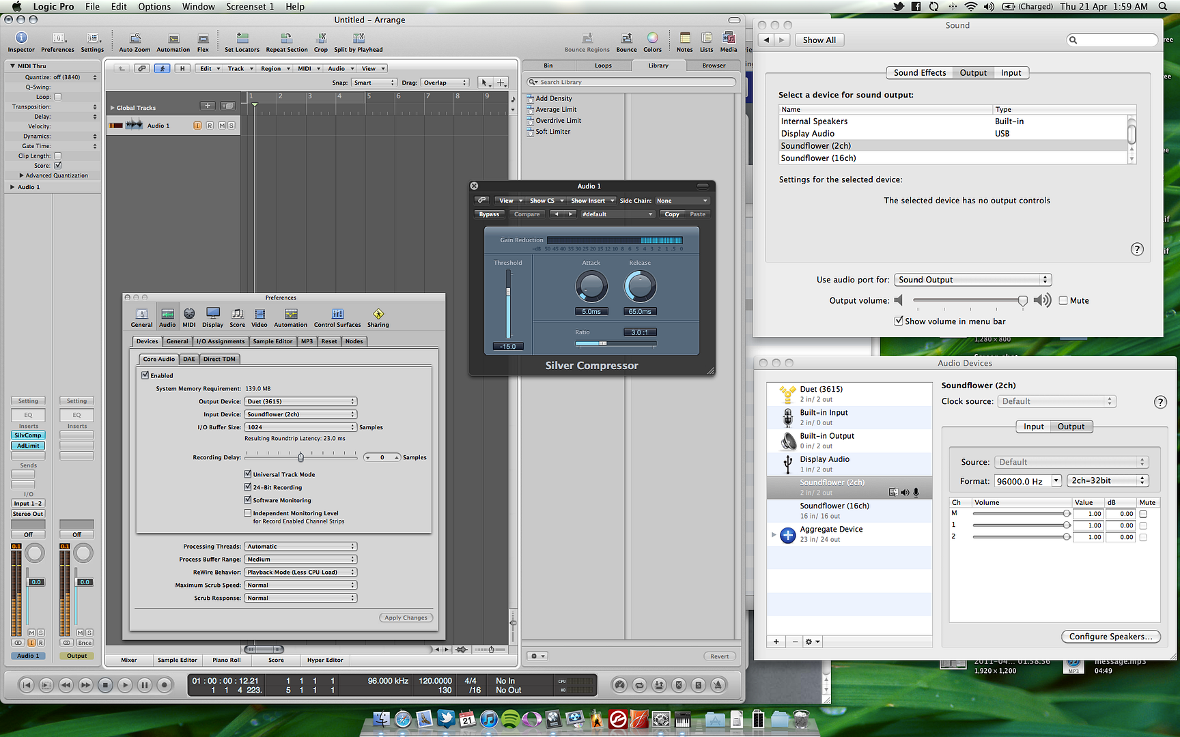Screen dimensions: 1180x737
Task: Toggle Software Monitoring checkbox
Action: click(248, 500)
